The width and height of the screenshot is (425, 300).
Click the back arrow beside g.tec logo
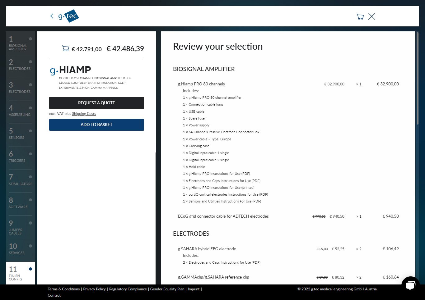click(52, 16)
